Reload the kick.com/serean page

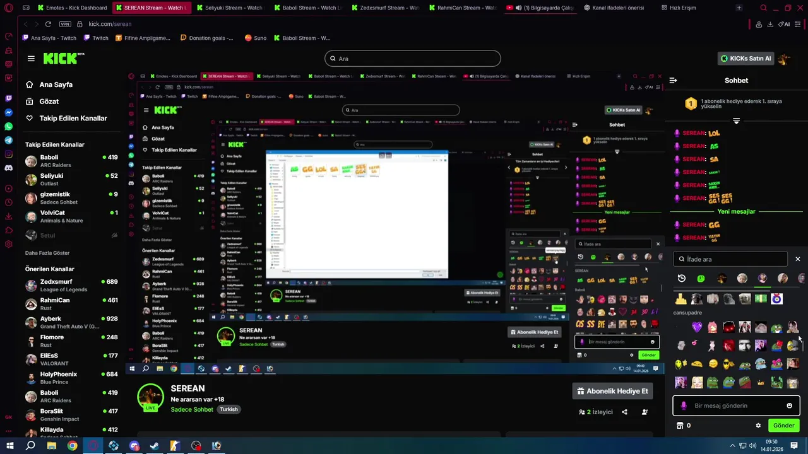tap(48, 24)
